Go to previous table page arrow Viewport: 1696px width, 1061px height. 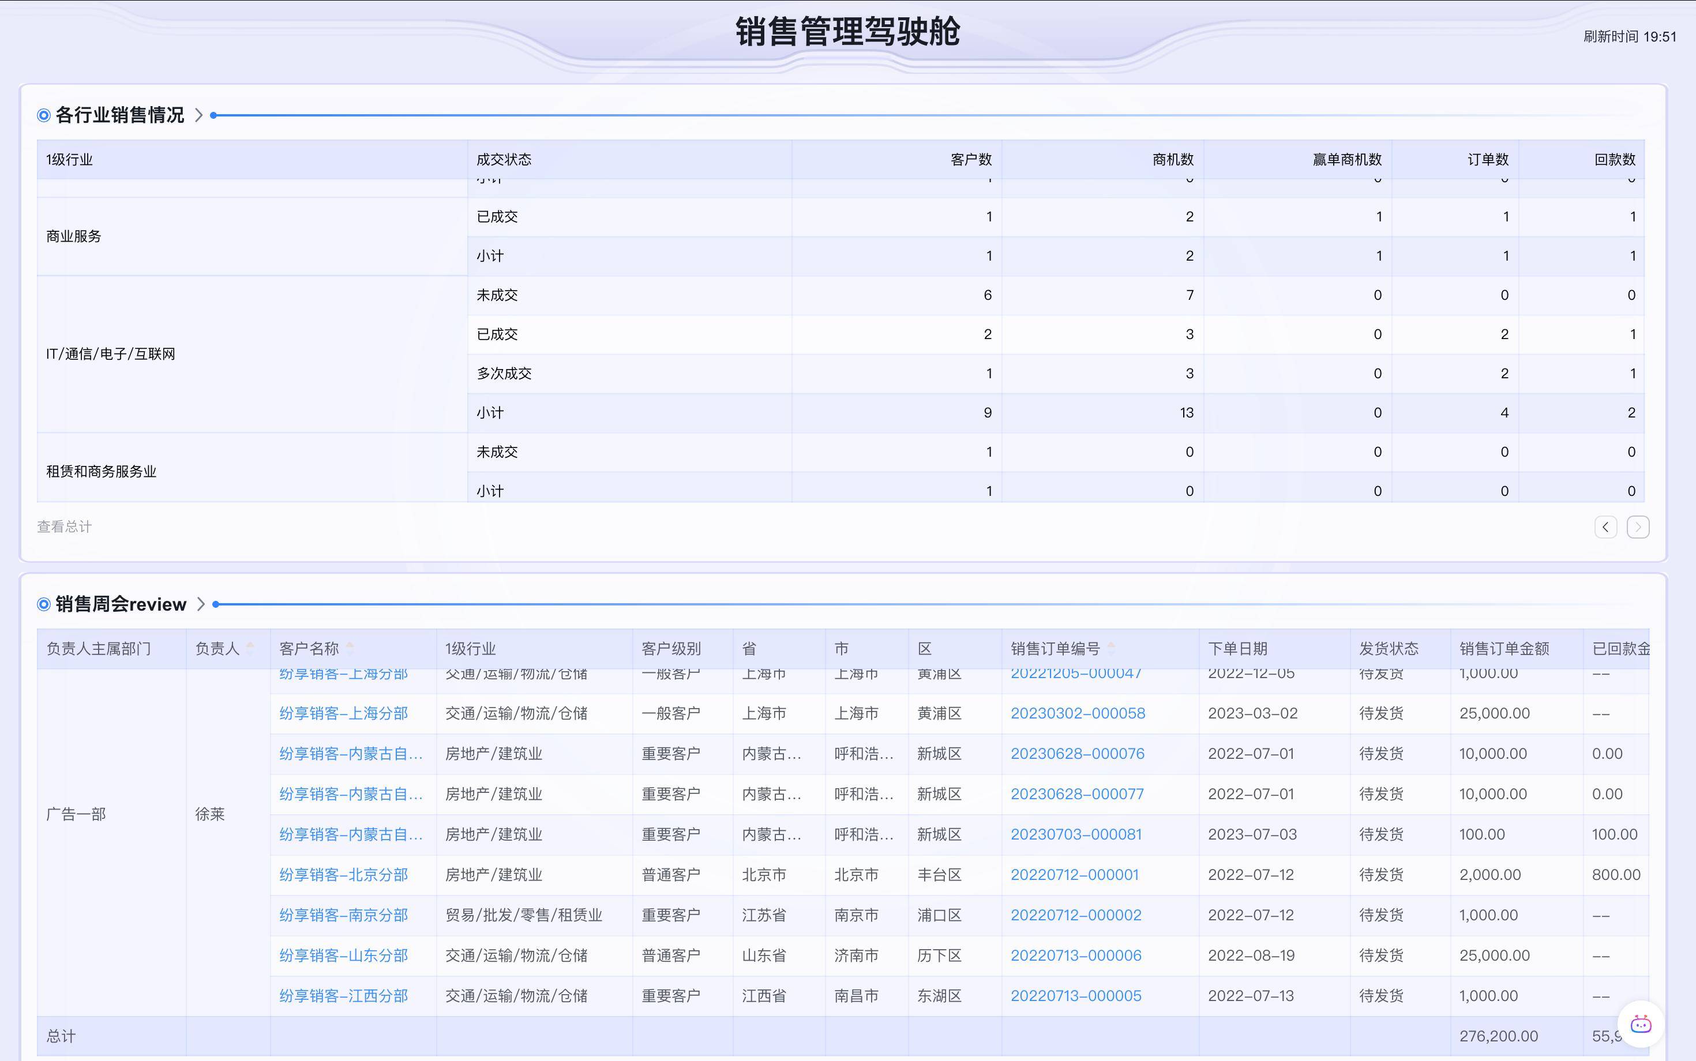(1605, 527)
